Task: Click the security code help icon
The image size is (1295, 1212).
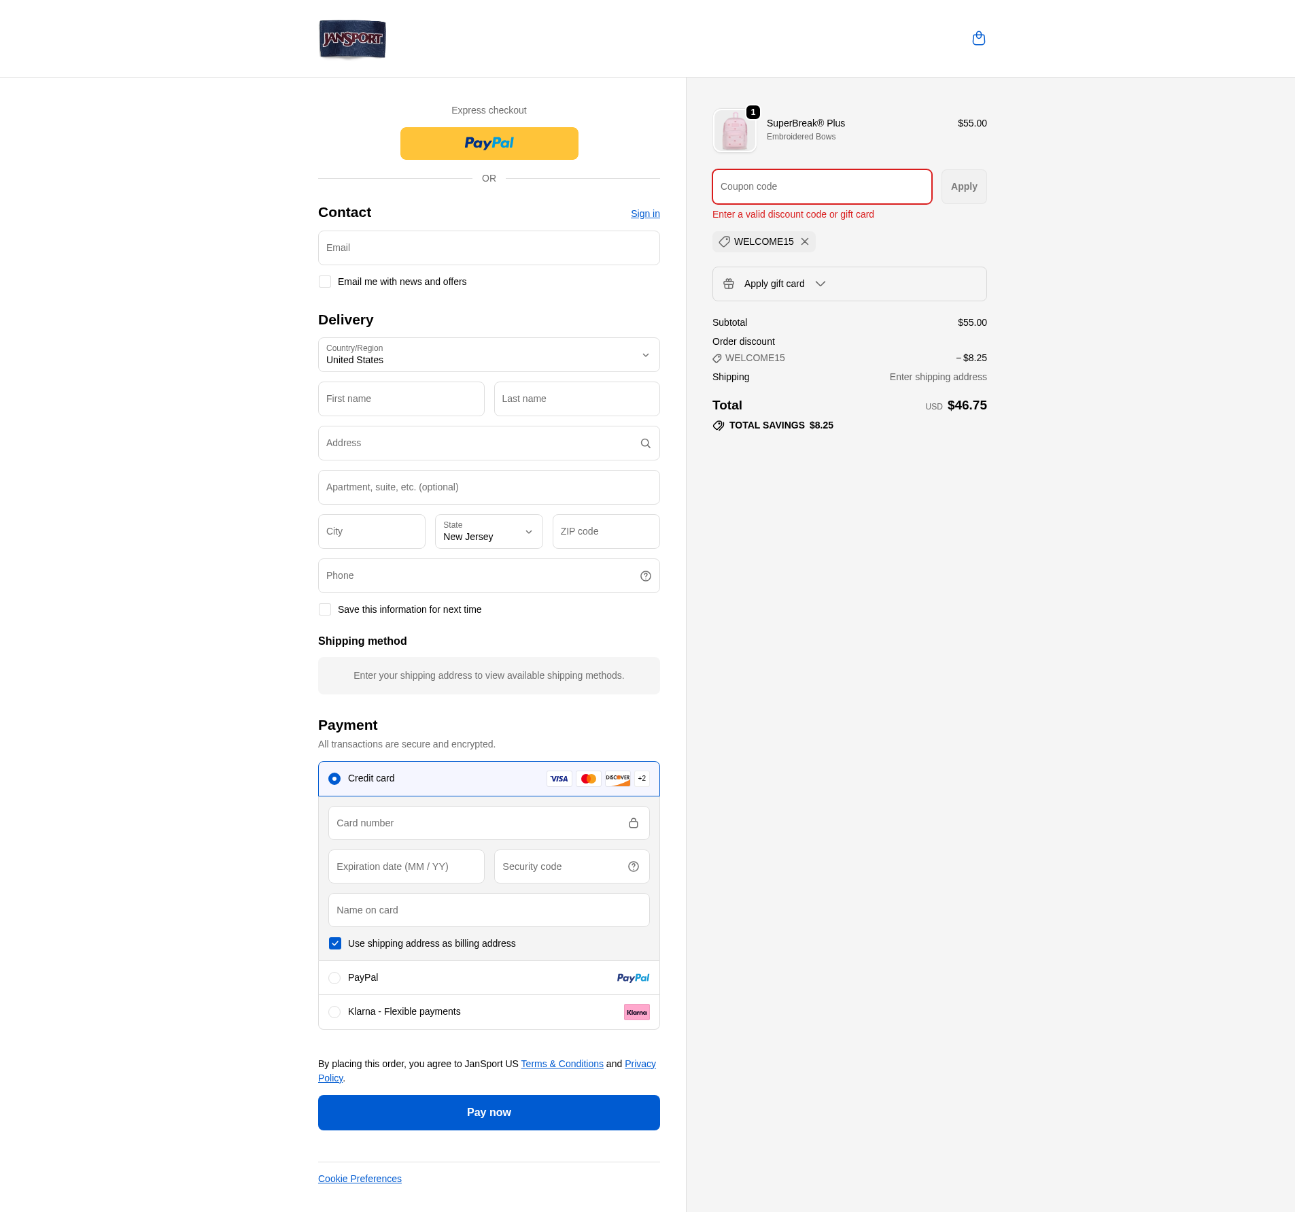Action: pyautogui.click(x=633, y=866)
